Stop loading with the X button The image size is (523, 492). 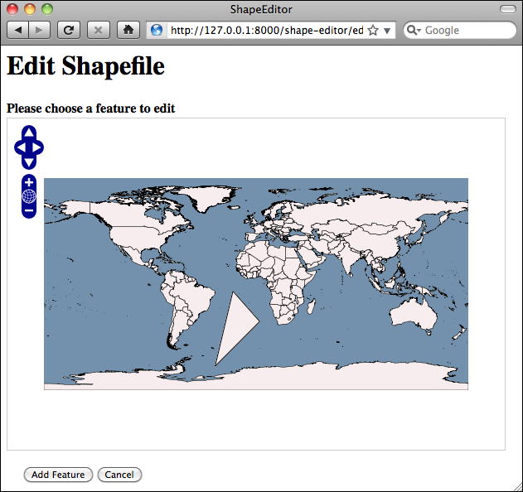tap(99, 31)
